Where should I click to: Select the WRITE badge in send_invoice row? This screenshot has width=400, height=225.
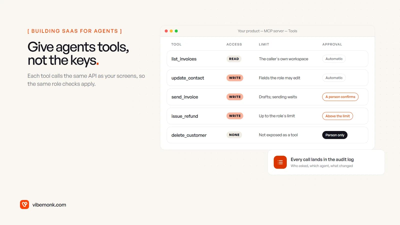coord(235,97)
